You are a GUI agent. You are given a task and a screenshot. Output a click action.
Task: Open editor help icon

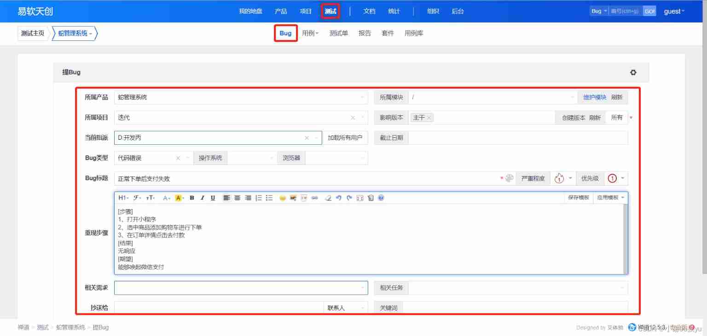tap(381, 198)
